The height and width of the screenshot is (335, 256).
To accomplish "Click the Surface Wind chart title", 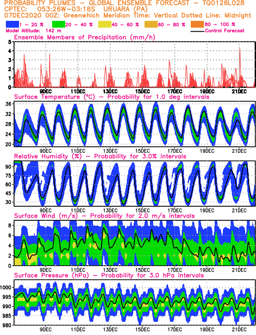I will tap(104, 216).
